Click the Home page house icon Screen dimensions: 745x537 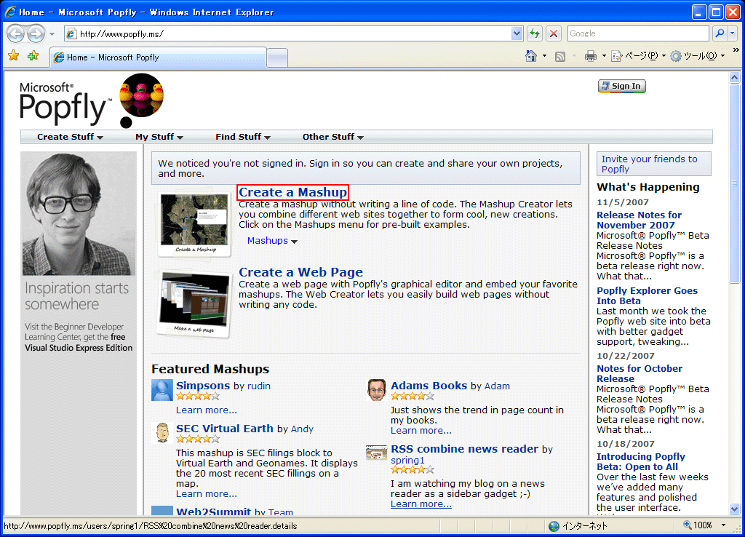tap(531, 56)
